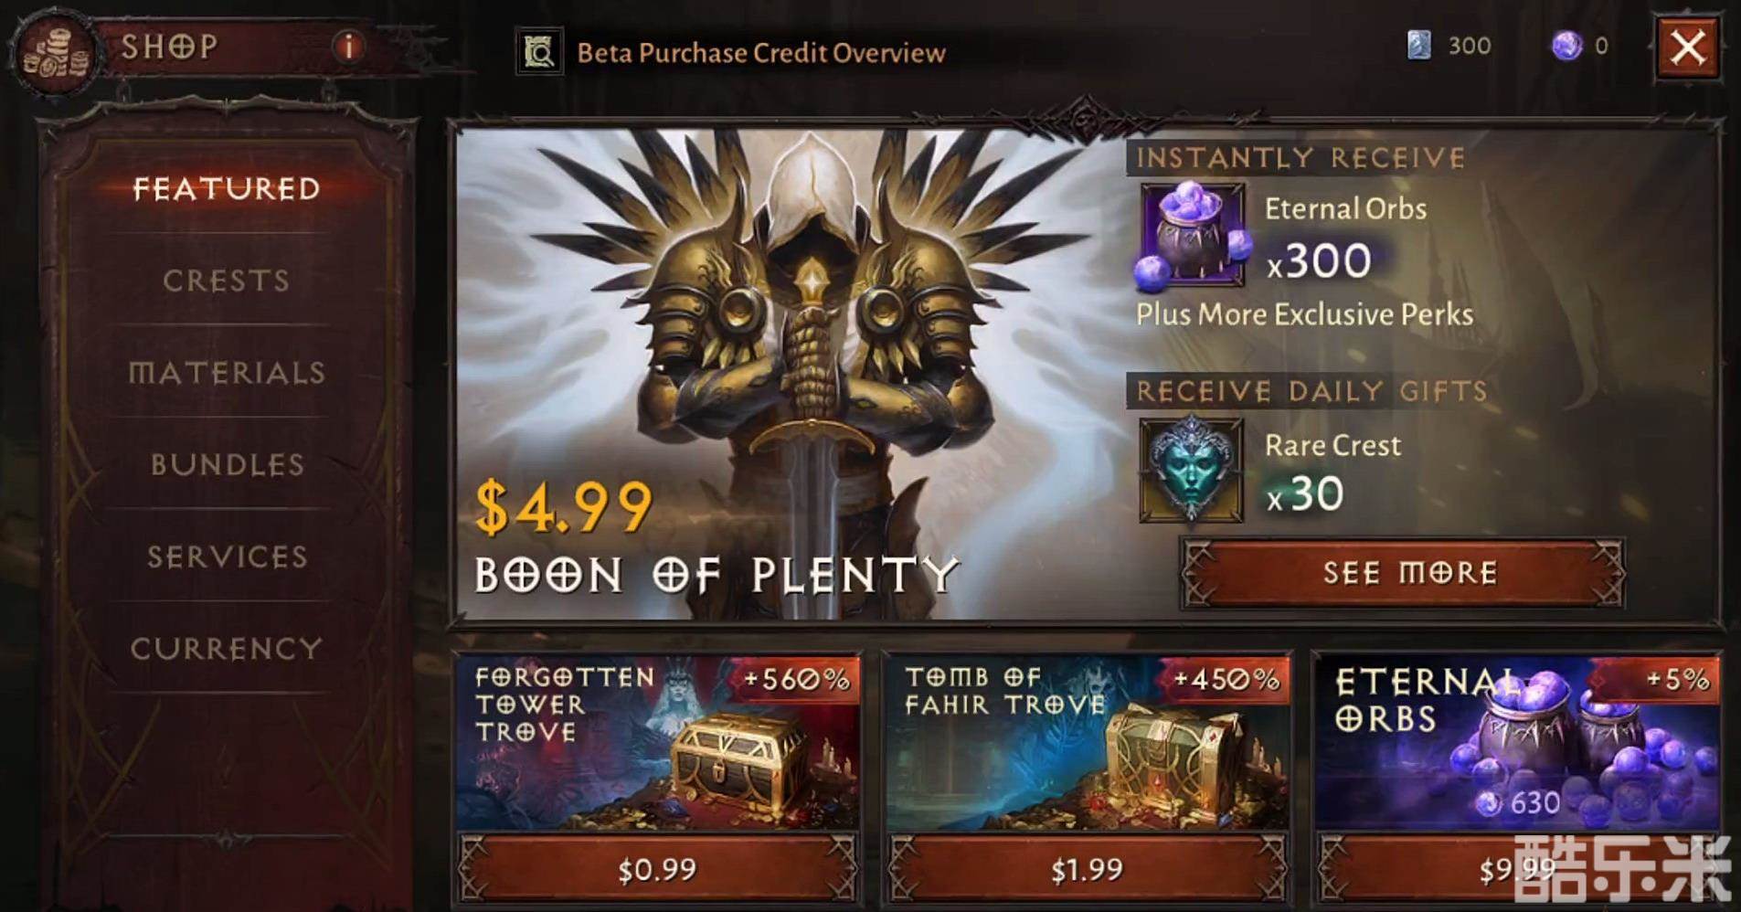Viewport: 1741px width, 912px height.
Task: Open Beta Purchase Credit Overview link
Action: click(x=760, y=53)
